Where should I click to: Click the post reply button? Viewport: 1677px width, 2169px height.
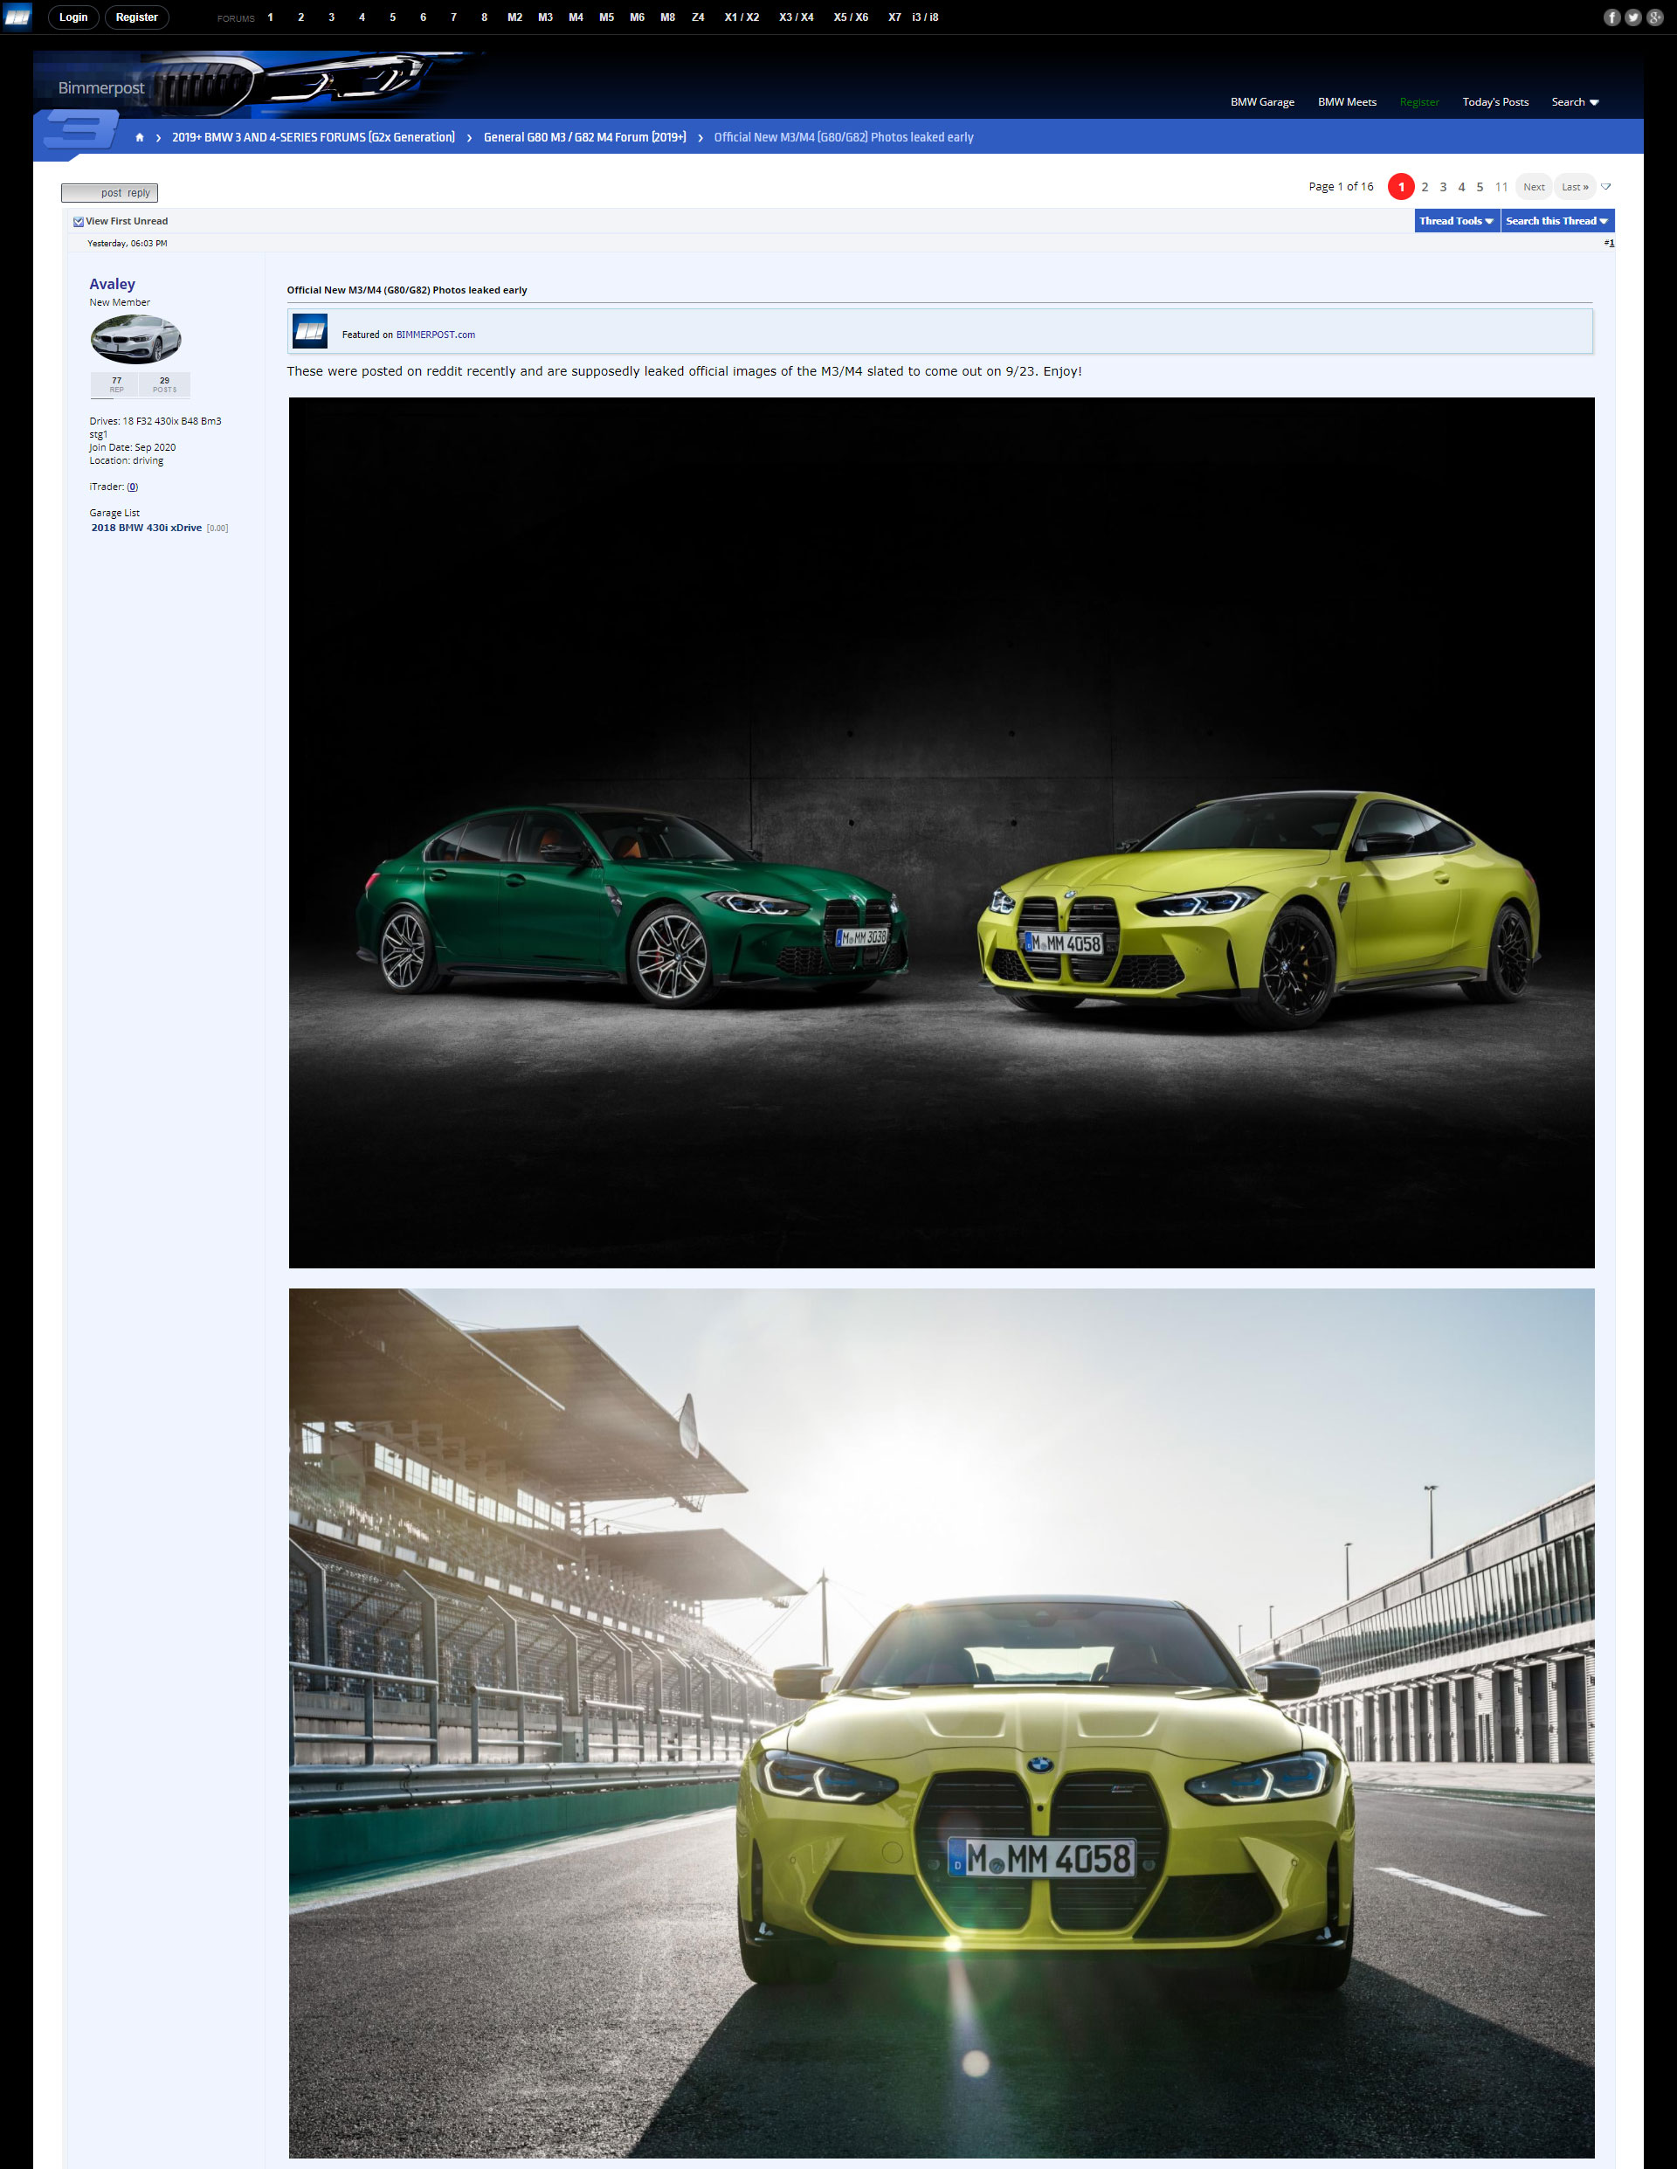109,193
